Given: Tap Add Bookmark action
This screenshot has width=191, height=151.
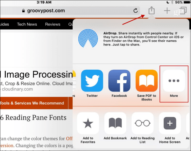Looking at the screenshot, I should pyautogui.click(x=115, y=123).
